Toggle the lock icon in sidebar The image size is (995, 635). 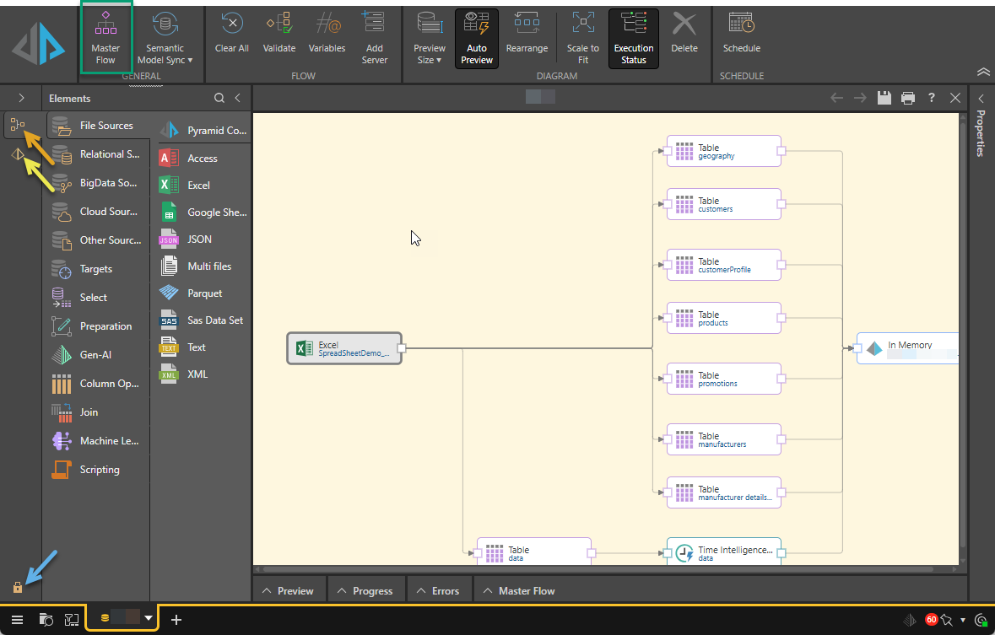coord(17,587)
